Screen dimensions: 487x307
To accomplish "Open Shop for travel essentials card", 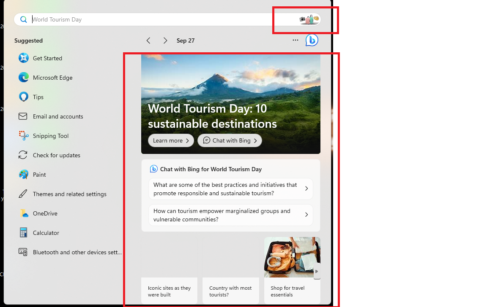I will click(x=292, y=270).
